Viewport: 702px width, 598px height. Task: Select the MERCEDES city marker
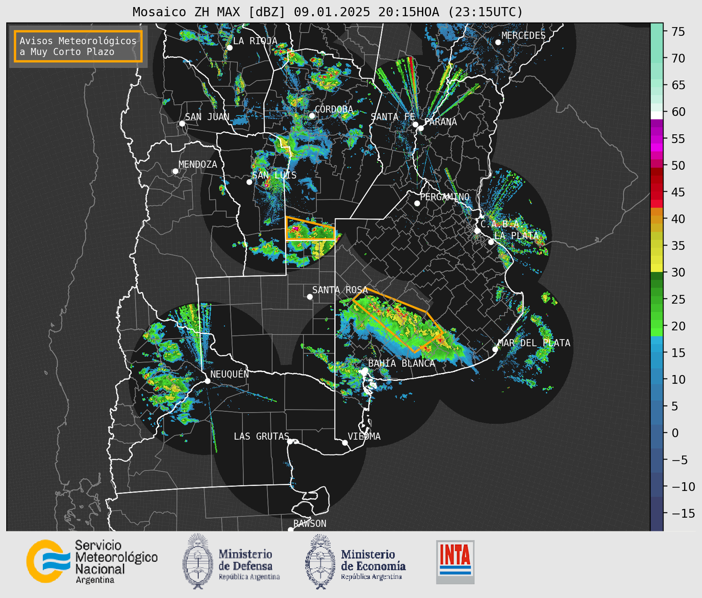pos(498,42)
